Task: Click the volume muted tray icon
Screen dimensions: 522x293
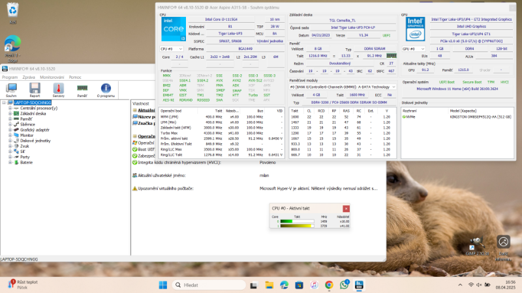Action: 479,285
